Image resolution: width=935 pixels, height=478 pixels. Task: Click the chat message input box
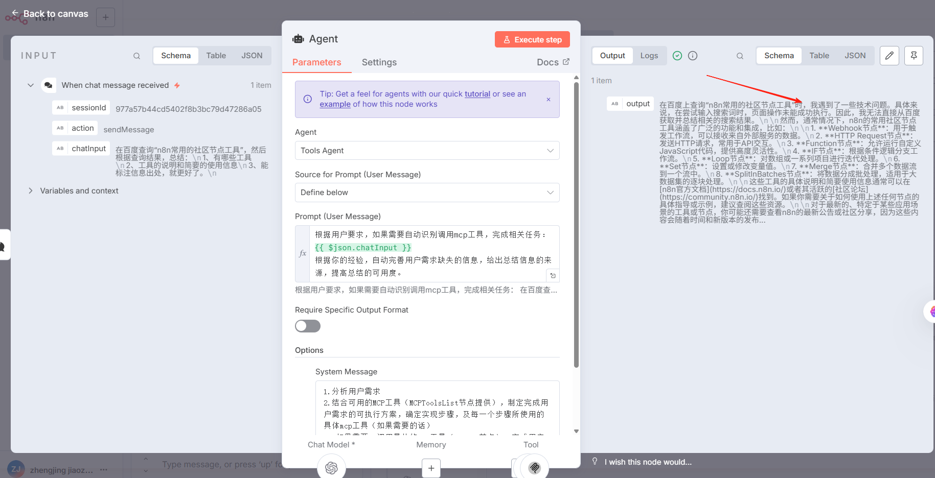222,464
